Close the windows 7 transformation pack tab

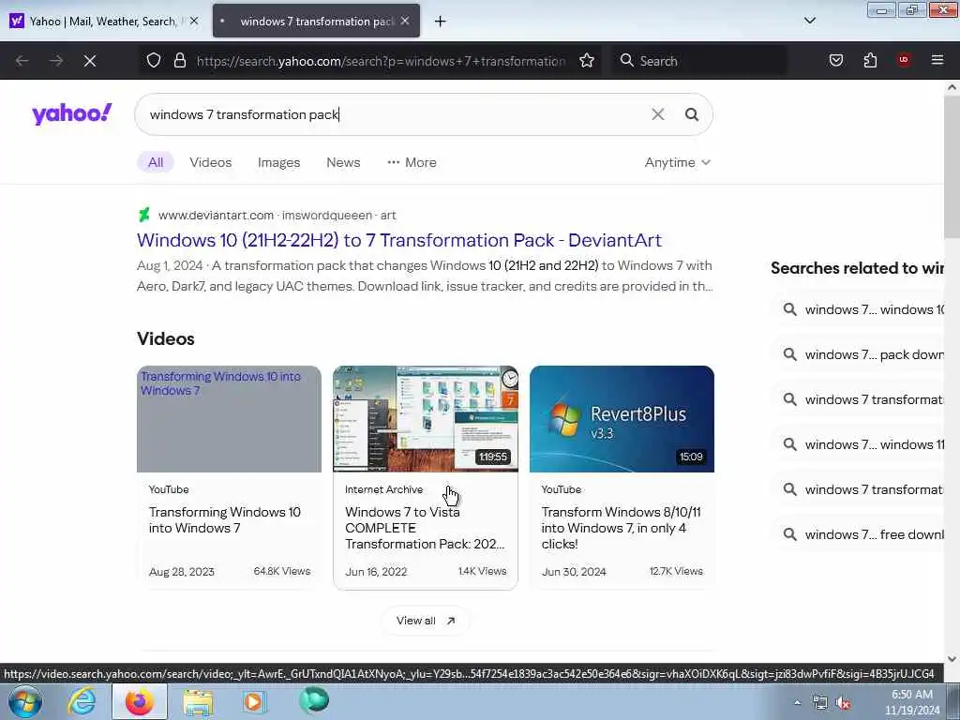(x=405, y=21)
